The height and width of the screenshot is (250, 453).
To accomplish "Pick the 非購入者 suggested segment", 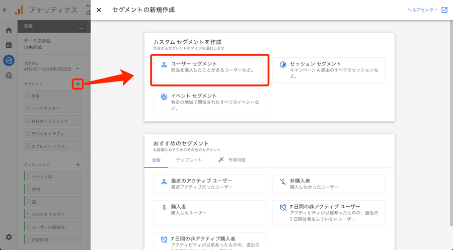I will click(329, 184).
